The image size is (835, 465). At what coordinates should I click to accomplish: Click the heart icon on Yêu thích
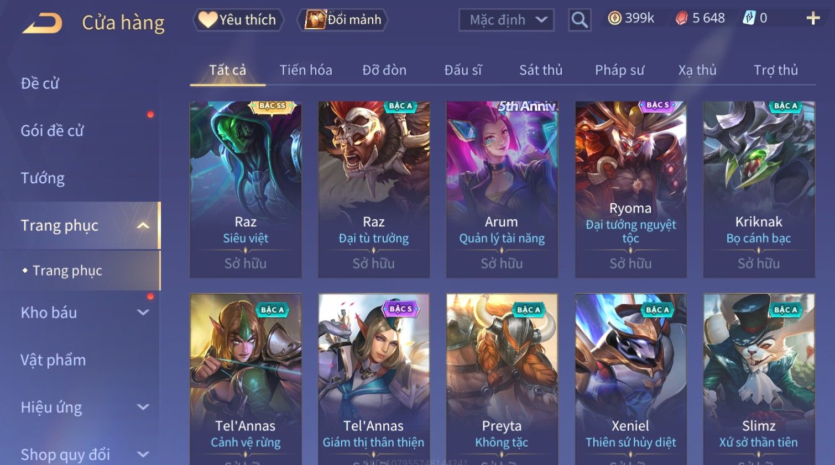208,20
